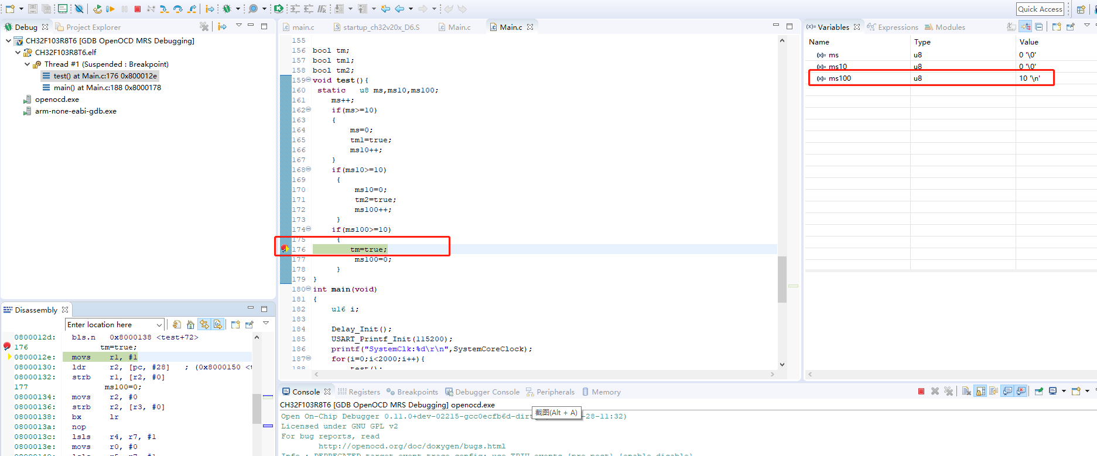
Task: Toggle Link with Active Debug Context in Disassembly
Action: tap(204, 324)
